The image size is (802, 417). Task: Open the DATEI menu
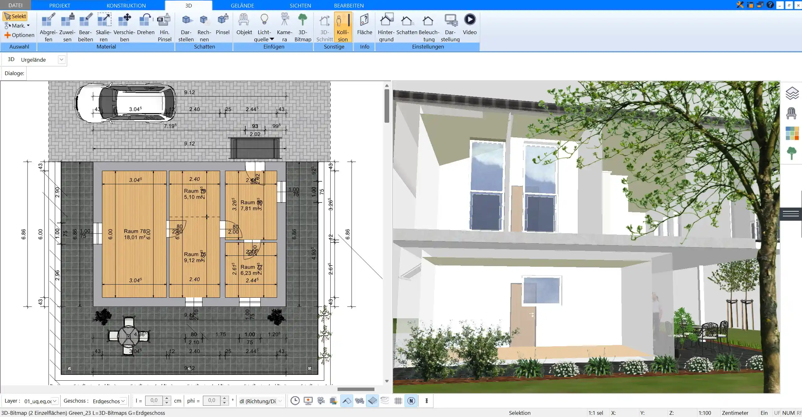(x=15, y=5)
